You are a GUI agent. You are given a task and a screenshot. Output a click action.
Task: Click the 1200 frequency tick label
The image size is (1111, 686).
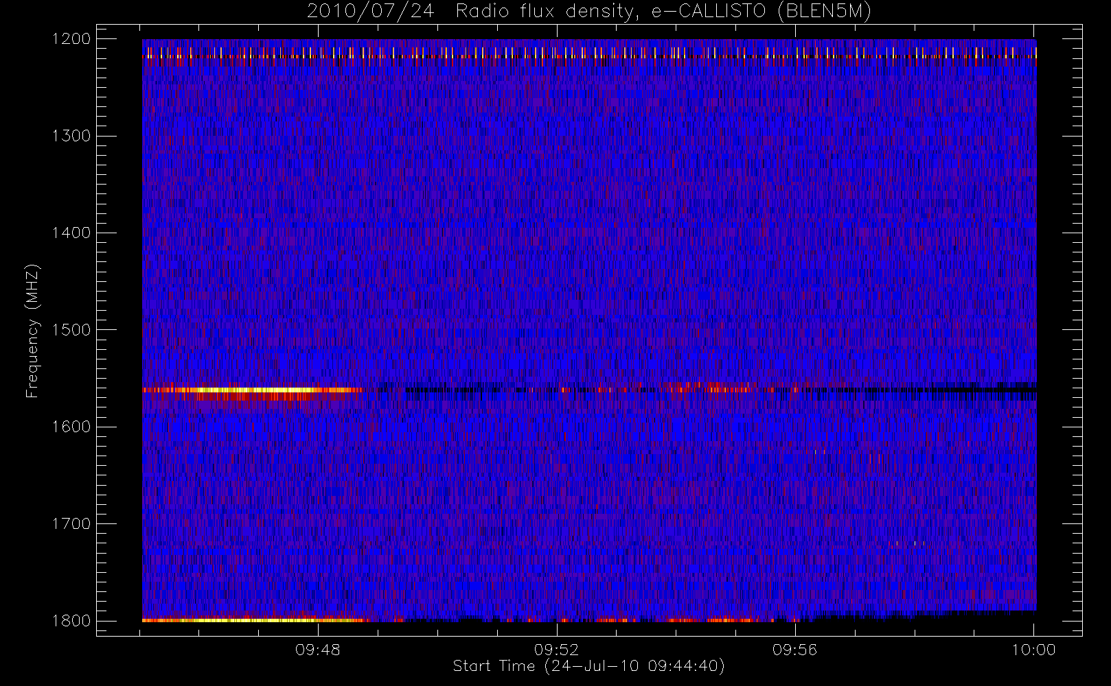71,39
